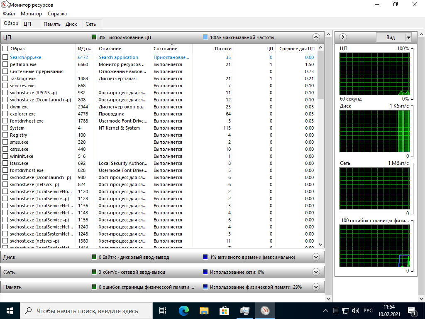
Task: Click Resource Monitor taskbar icon
Action: click(x=265, y=311)
